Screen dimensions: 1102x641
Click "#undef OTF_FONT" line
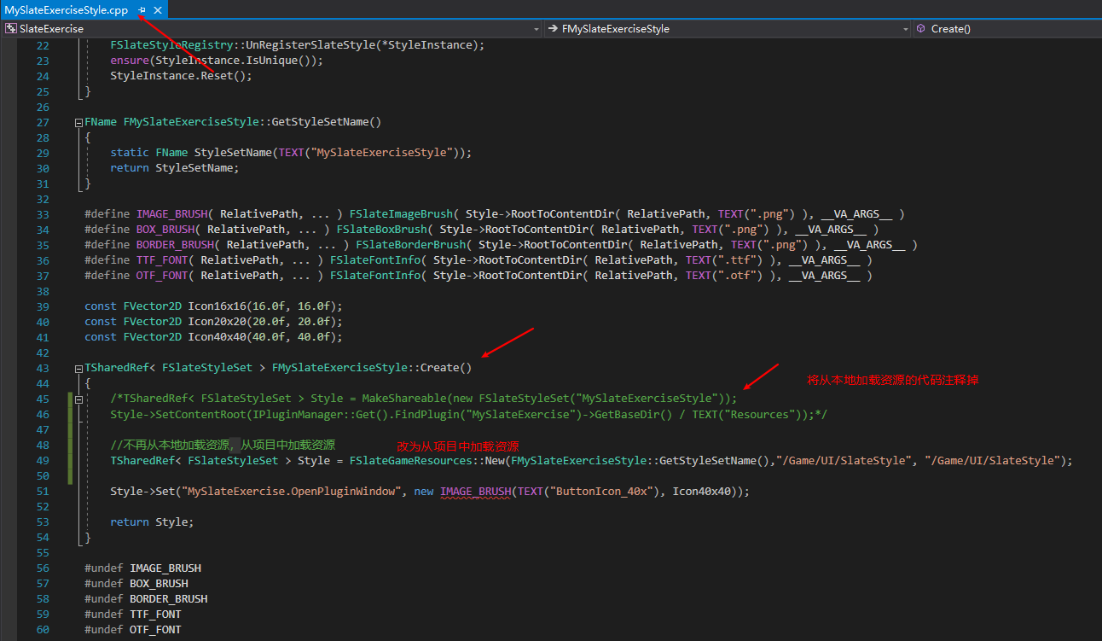pyautogui.click(x=133, y=629)
